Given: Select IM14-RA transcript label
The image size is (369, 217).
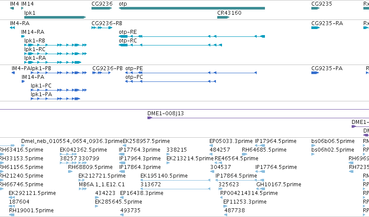Looking at the screenshot, I should tap(33, 32).
